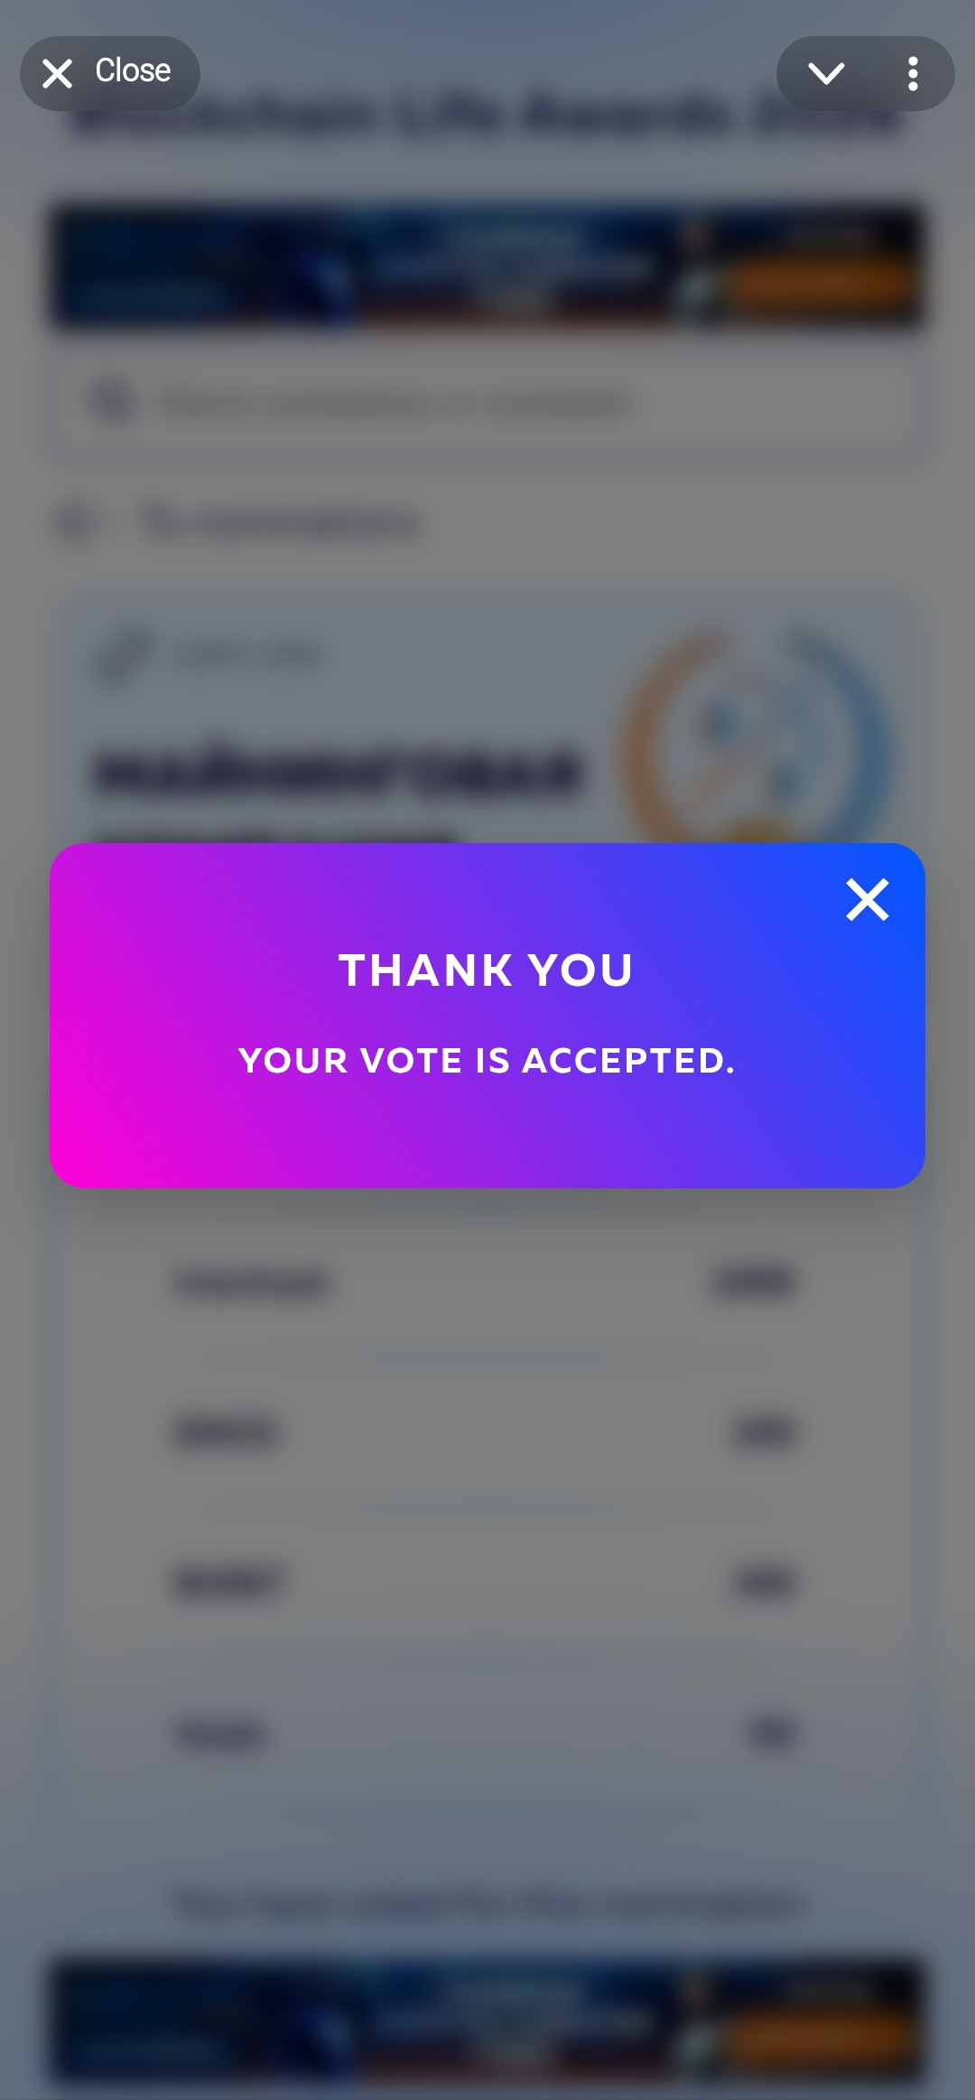Click the pencil icon on nomination card
Screen dimensions: 975x2100
pyautogui.click(x=123, y=654)
